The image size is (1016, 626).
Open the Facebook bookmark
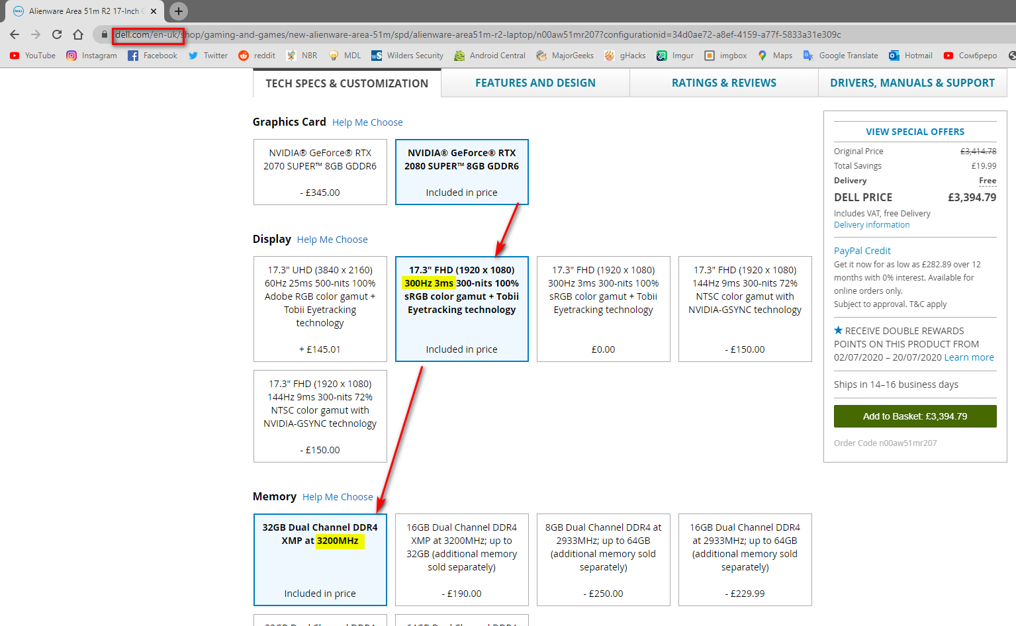coord(152,56)
